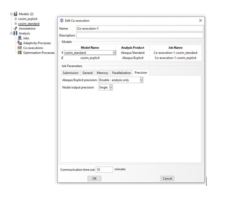The image size is (232, 198).
Task: Click the Models icon in the tree
Action: point(15,14)
